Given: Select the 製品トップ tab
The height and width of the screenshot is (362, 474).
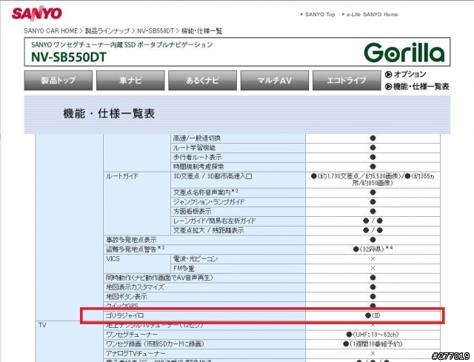Looking at the screenshot, I should (59, 81).
